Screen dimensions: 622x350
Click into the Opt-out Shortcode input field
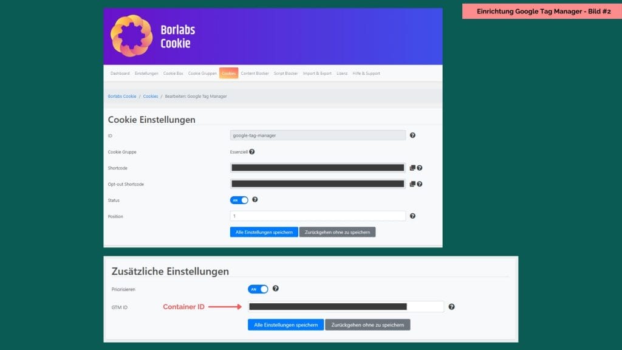pos(318,184)
